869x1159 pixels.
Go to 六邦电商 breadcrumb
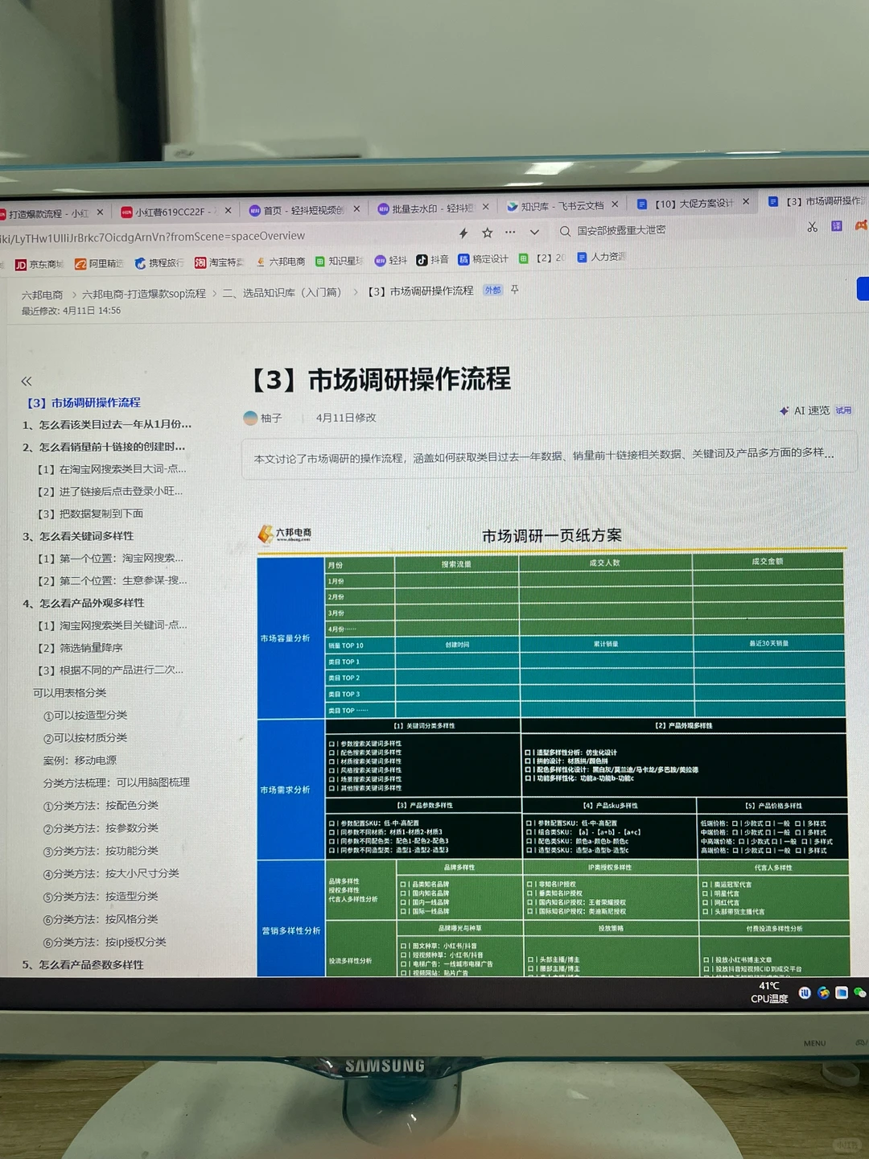[42, 295]
